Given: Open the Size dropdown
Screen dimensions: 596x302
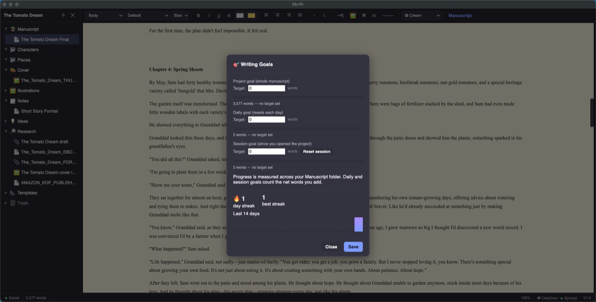Looking at the screenshot, I should [x=180, y=16].
